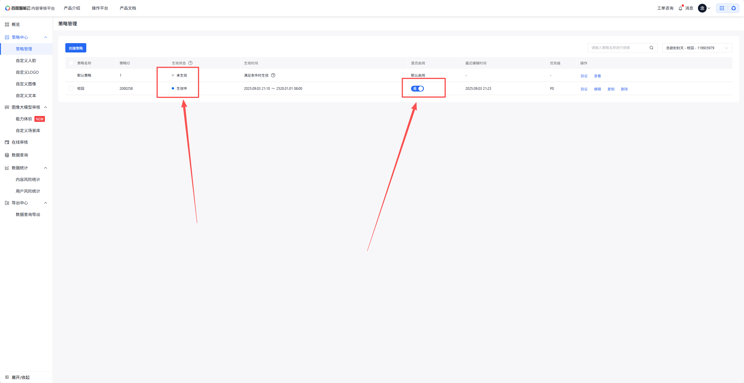Open the application selector 校园 - 119935979 dropdown
Viewport: 744px width, 383px height.
[x=697, y=48]
